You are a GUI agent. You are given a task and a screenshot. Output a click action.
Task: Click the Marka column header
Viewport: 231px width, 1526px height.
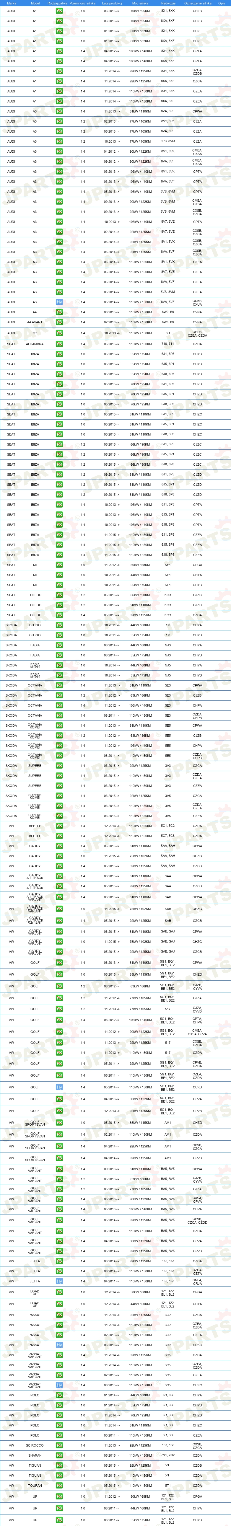click(x=11, y=3)
